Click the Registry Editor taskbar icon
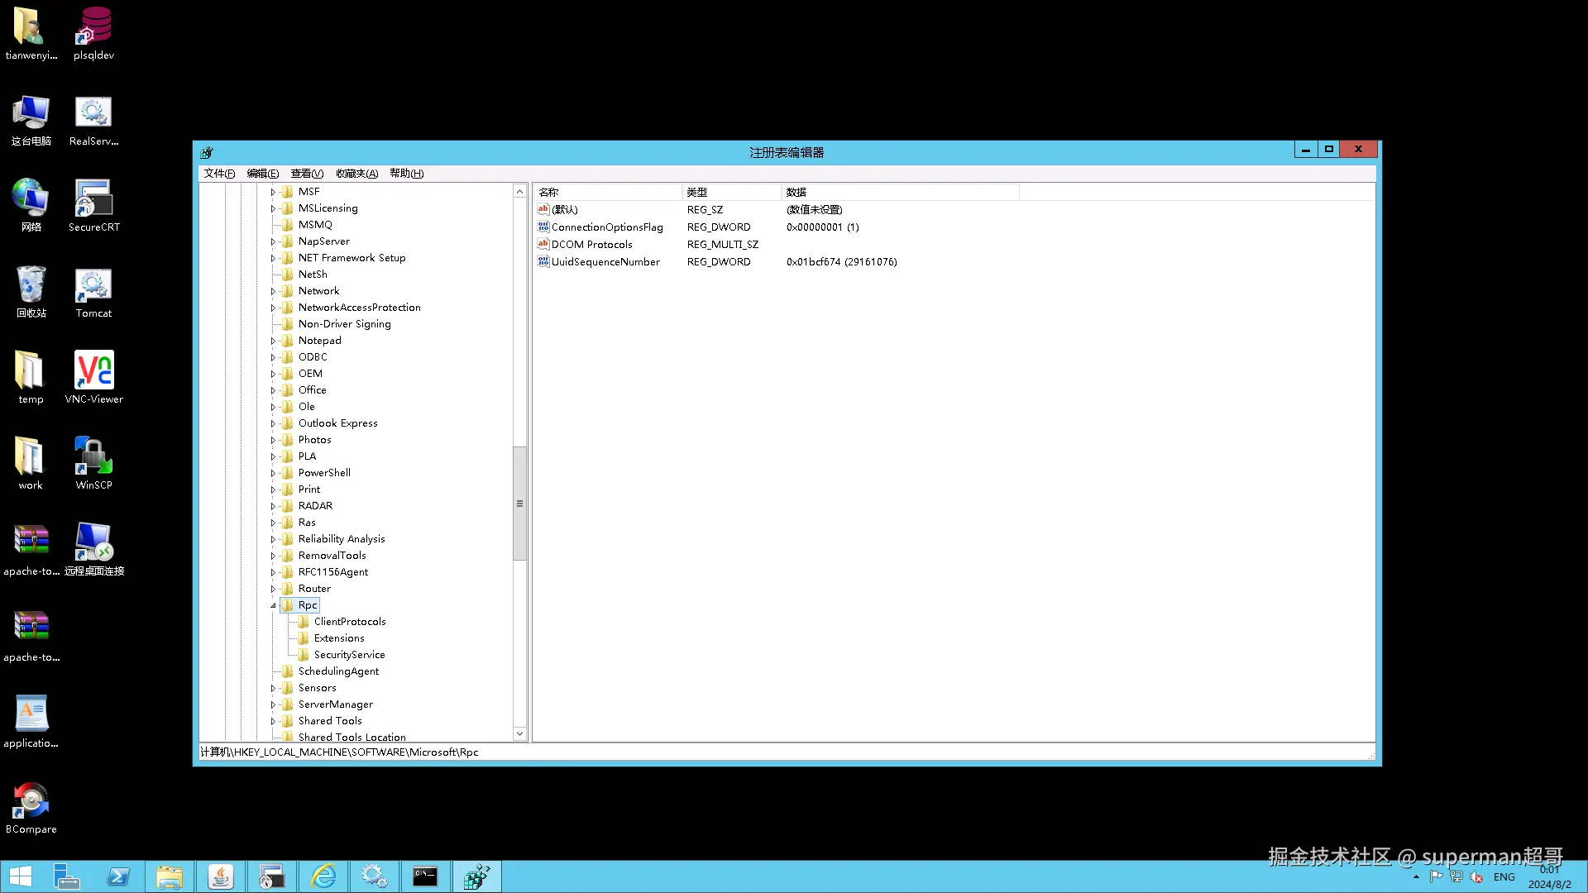 (476, 876)
